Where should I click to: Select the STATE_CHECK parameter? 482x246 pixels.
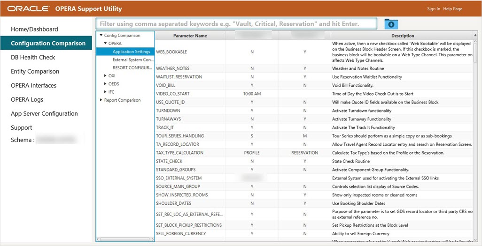(x=169, y=161)
